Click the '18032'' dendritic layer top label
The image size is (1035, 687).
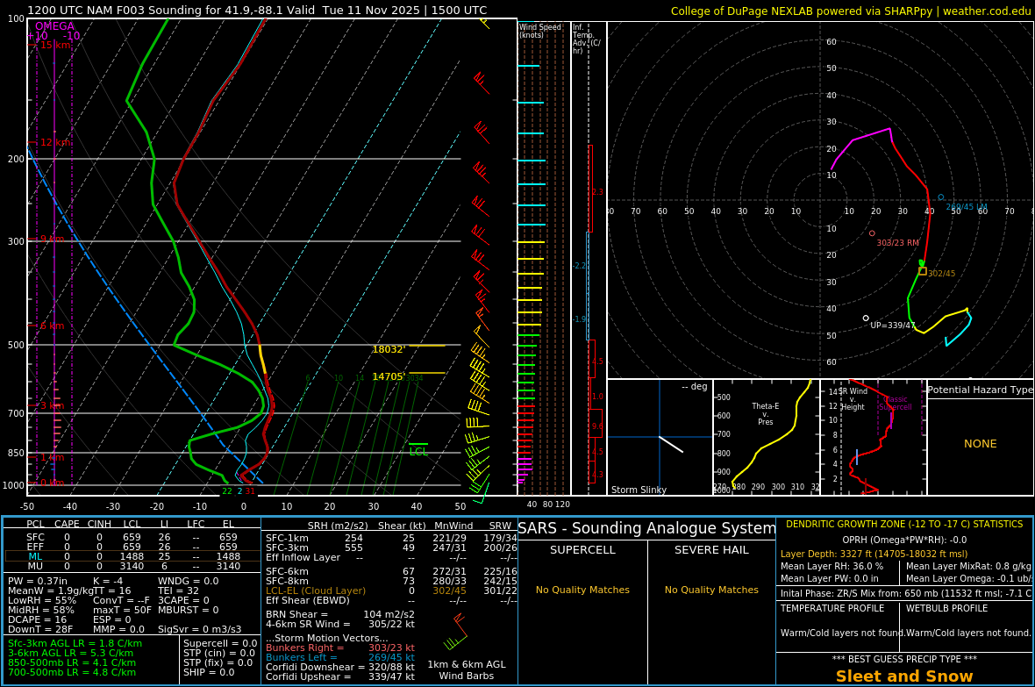[x=389, y=349]
